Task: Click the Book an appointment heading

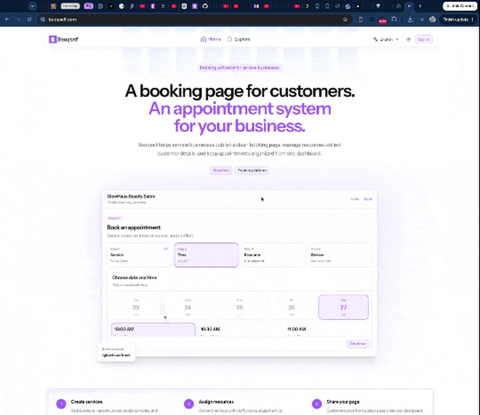Action: (x=133, y=227)
